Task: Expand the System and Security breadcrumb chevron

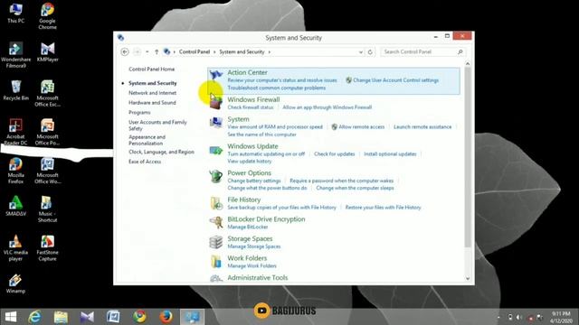Action: click(270, 52)
